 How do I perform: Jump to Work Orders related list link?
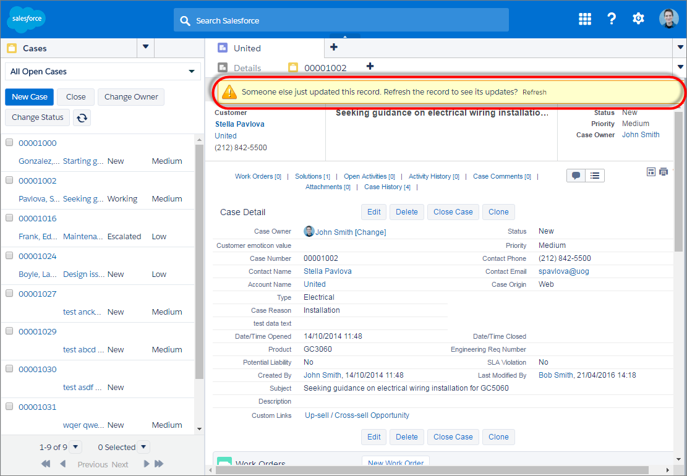[258, 176]
